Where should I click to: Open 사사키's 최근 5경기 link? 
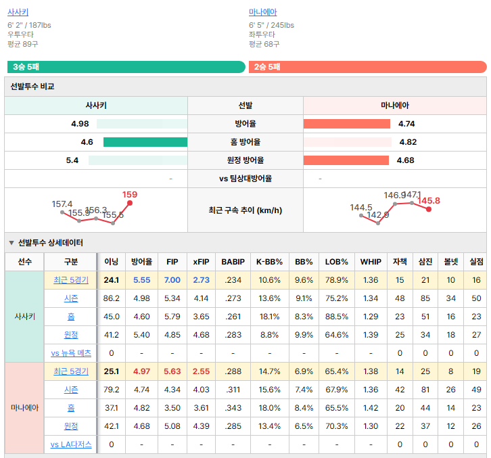coord(71,280)
